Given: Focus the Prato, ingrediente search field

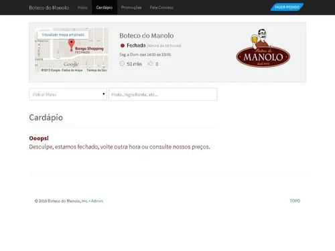Looking at the screenshot, I should point(163,94).
